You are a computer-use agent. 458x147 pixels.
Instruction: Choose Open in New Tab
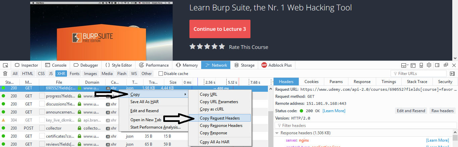(154, 120)
